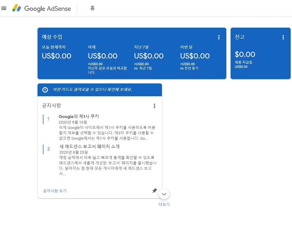This screenshot has height=232, width=292.
Task: Click announcement number 2 marker
Action: point(49,149)
